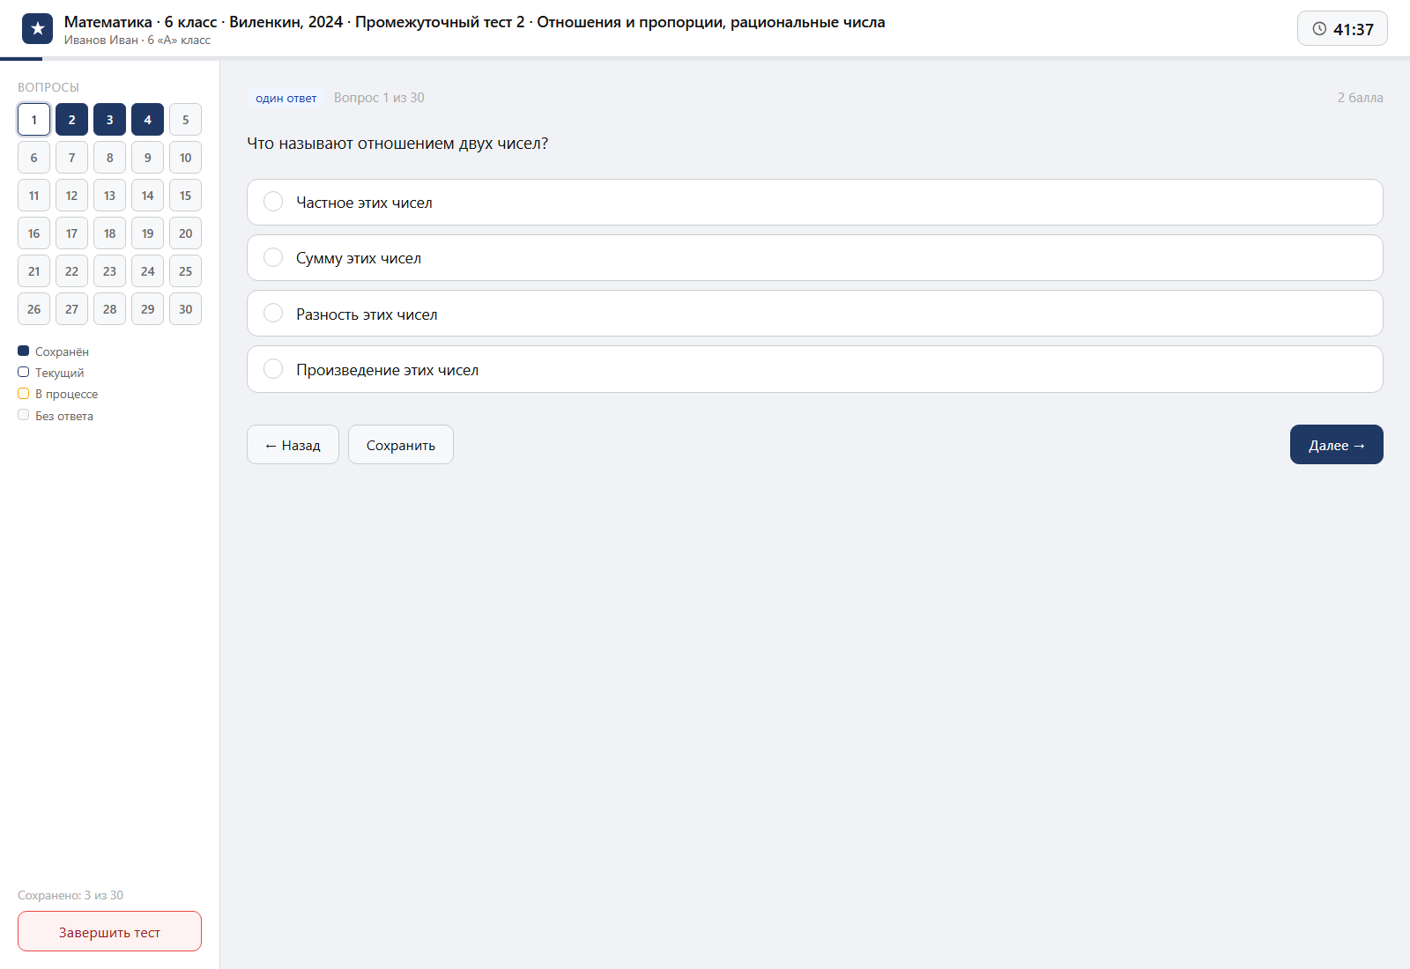Open question 5 in question grid
This screenshot has height=969, width=1410.
click(x=185, y=120)
